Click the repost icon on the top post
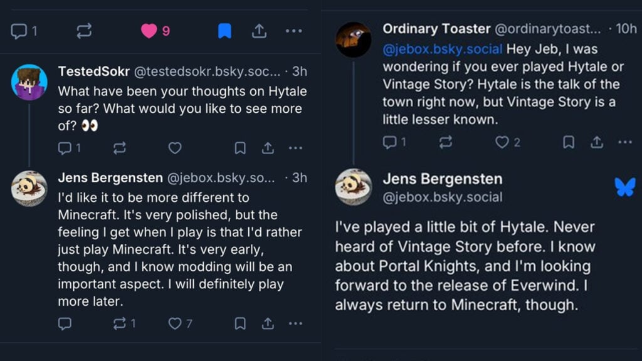This screenshot has width=642, height=361. 84,29
